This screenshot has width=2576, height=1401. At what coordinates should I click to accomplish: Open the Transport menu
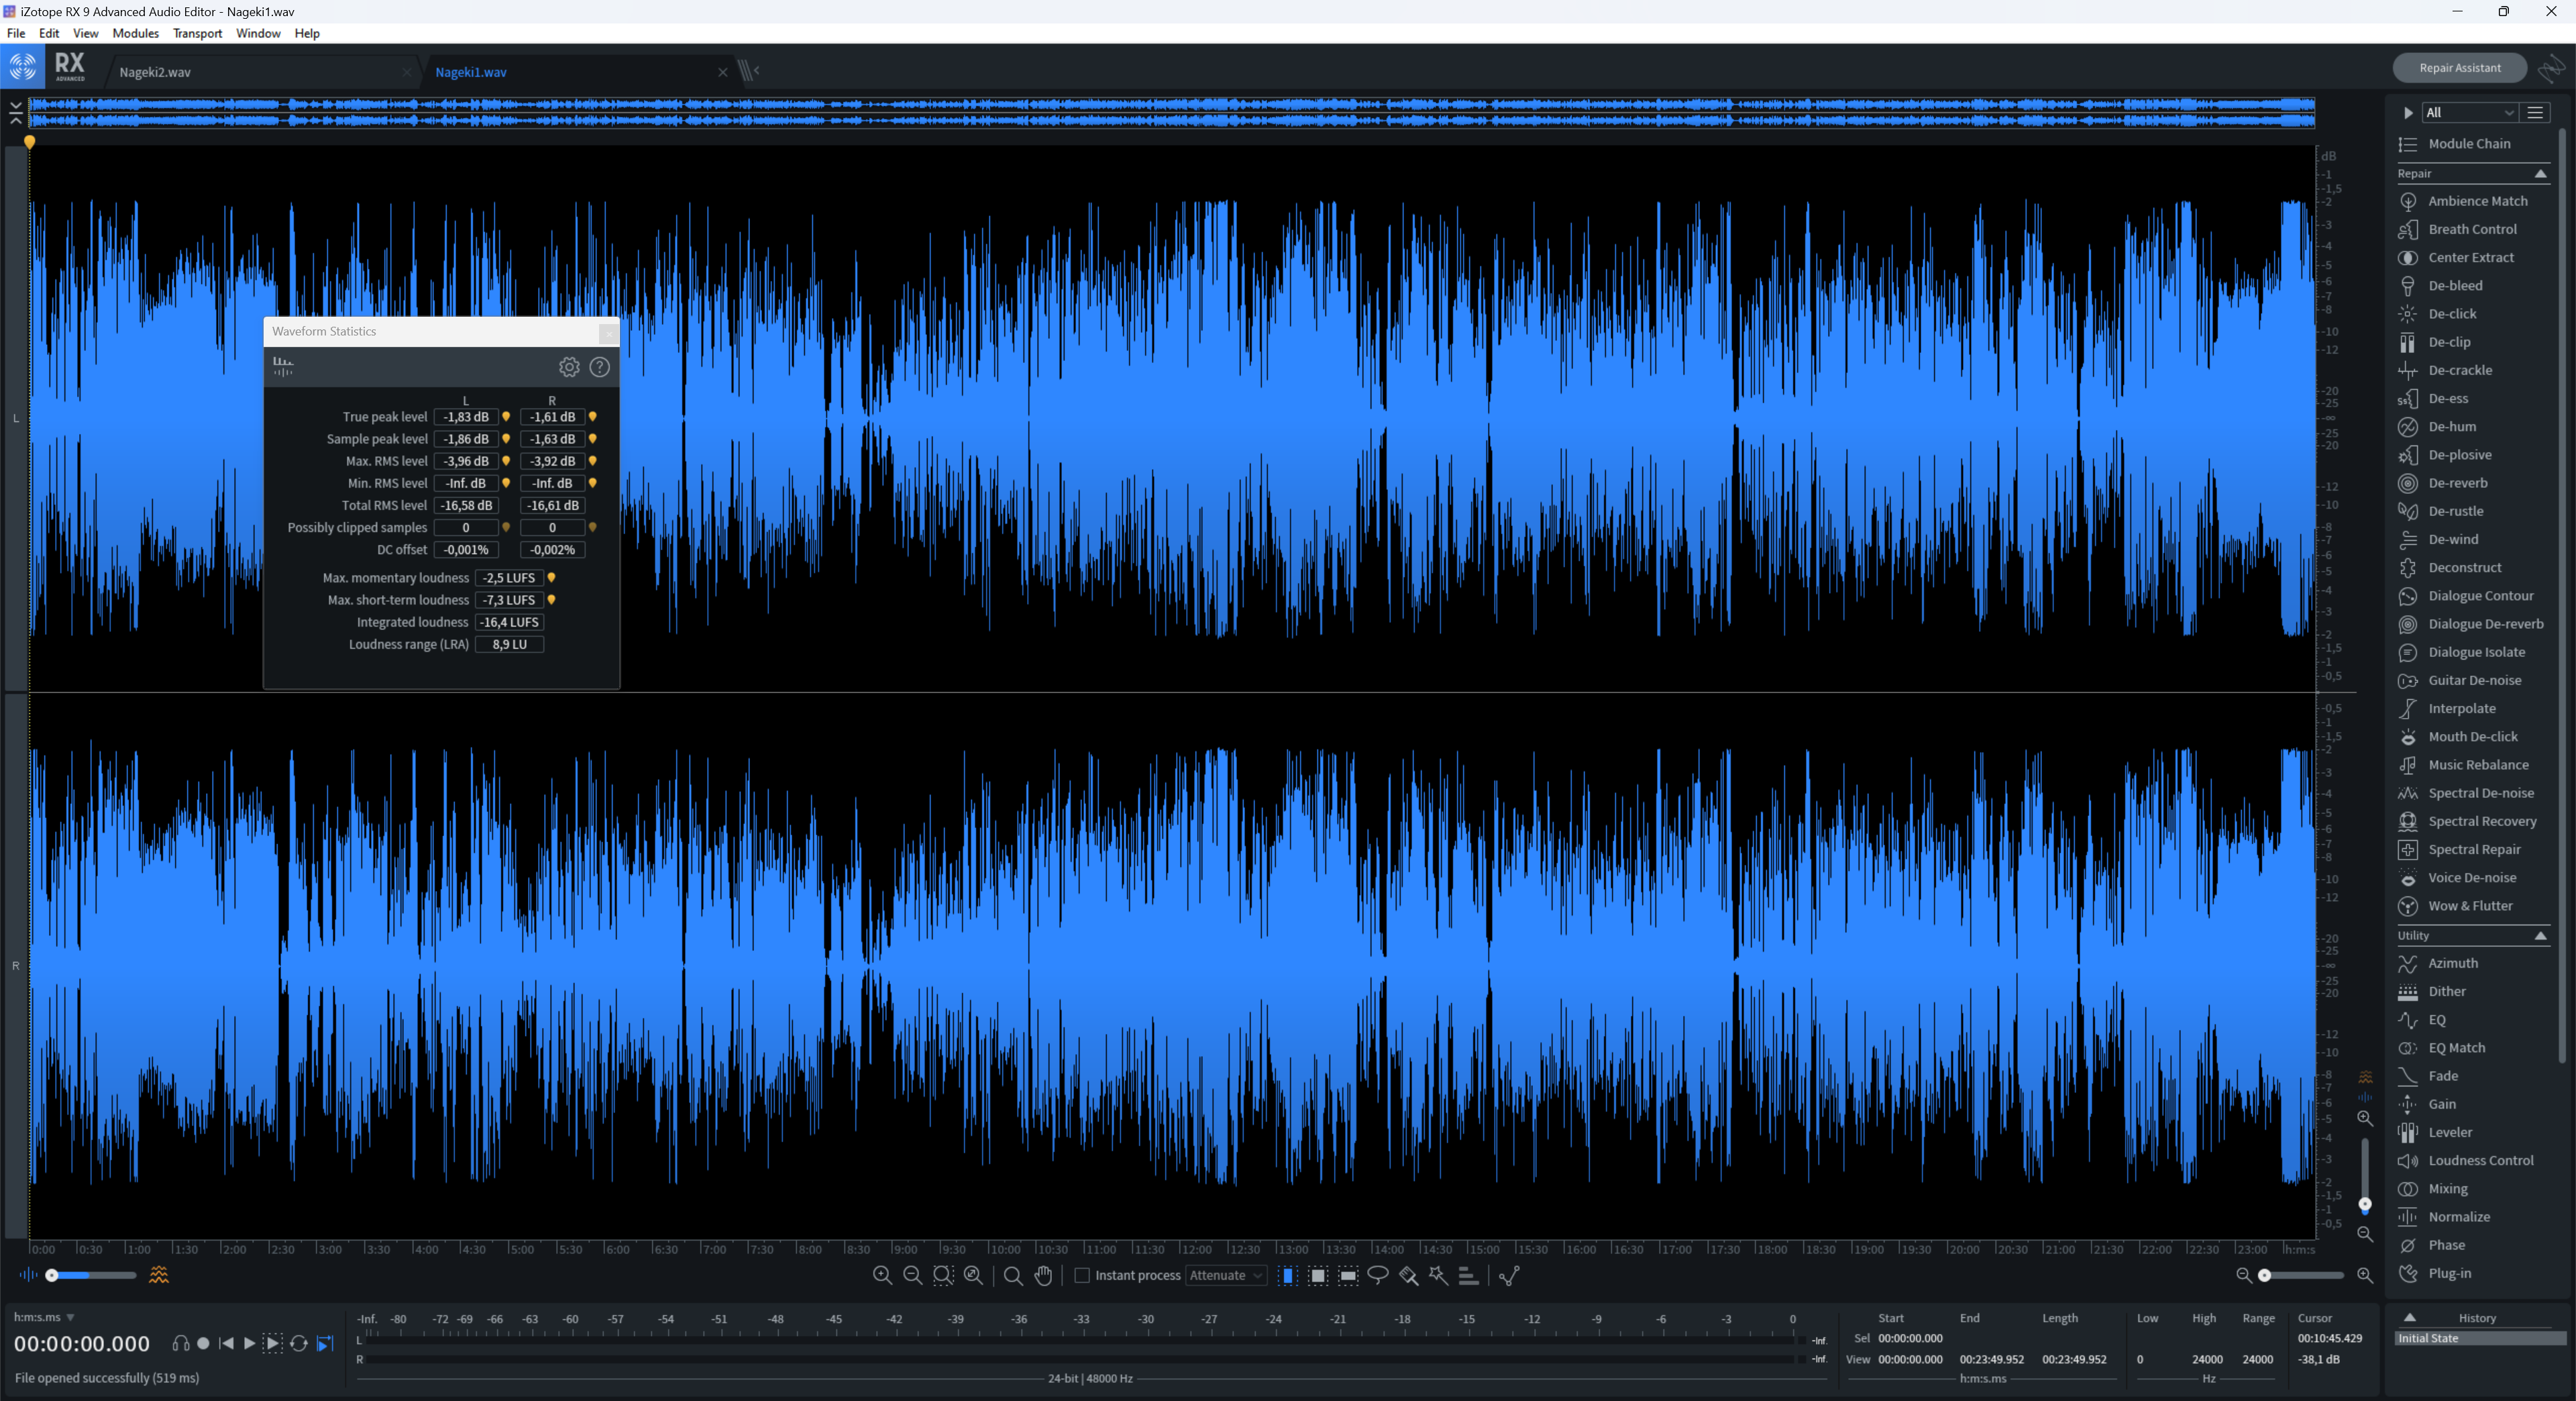coord(197,33)
